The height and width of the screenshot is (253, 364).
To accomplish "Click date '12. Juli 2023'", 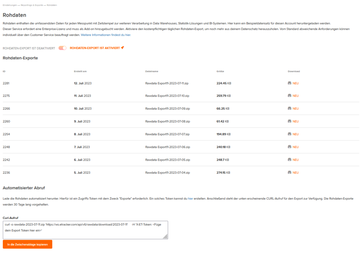I will (x=82, y=83).
